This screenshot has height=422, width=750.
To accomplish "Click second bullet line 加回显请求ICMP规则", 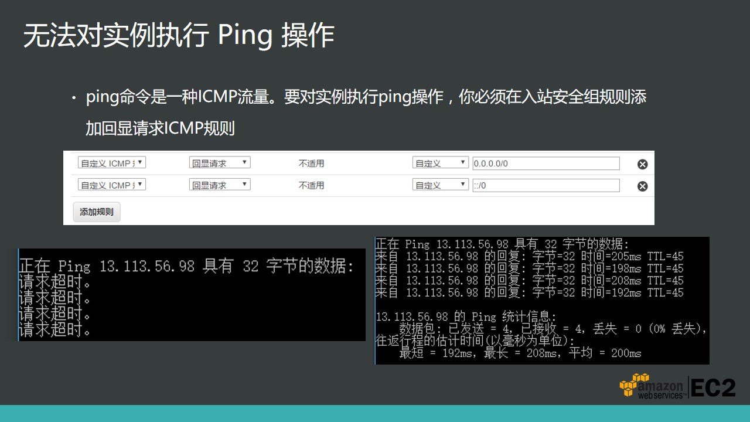I will click(160, 128).
